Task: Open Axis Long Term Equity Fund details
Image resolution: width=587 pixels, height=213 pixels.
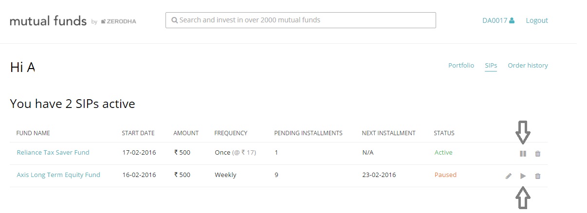Action: click(58, 175)
